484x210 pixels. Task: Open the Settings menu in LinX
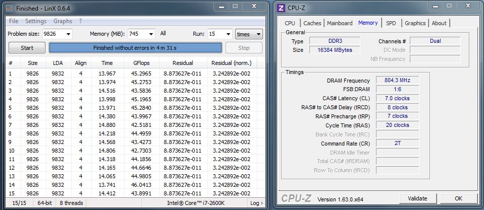tap(35, 21)
